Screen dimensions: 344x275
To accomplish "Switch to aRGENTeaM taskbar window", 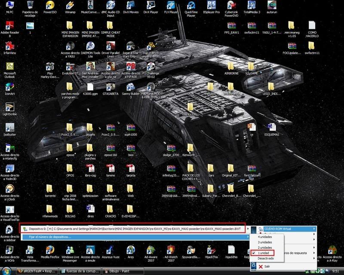I will coord(37,271).
